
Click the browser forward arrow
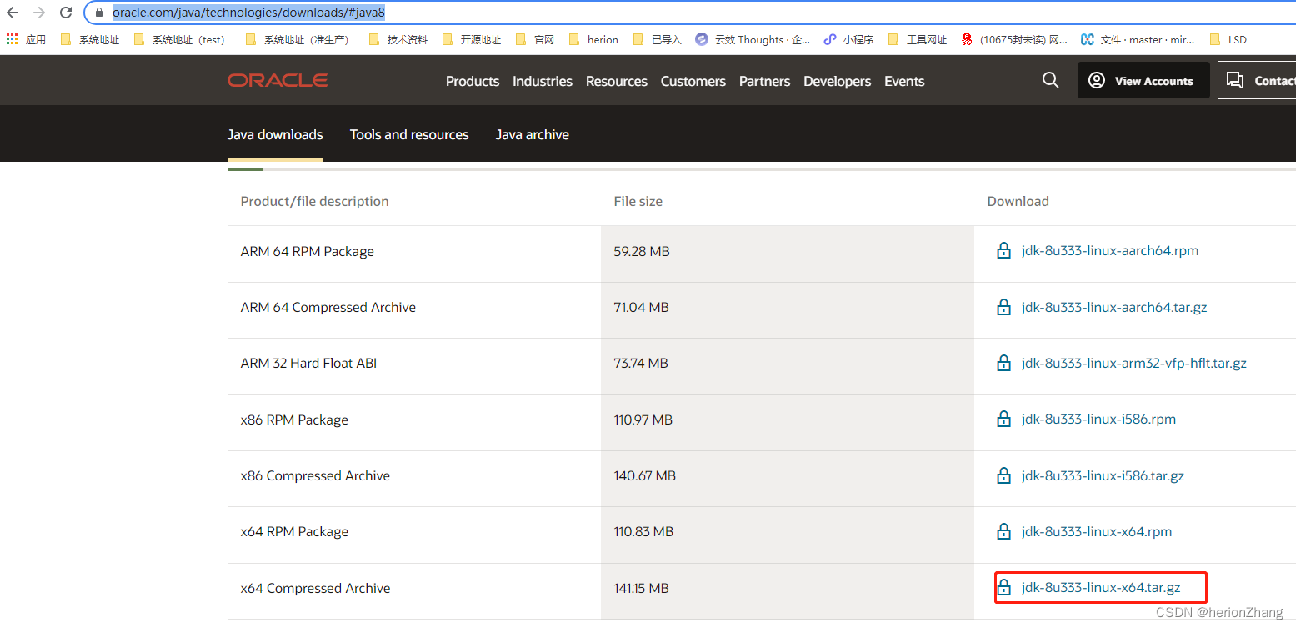point(39,13)
